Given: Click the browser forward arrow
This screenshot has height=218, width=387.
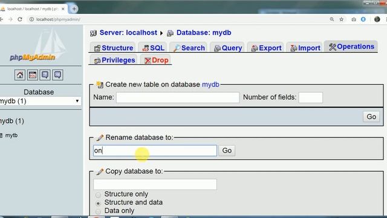Looking at the screenshot, I should point(10,19).
